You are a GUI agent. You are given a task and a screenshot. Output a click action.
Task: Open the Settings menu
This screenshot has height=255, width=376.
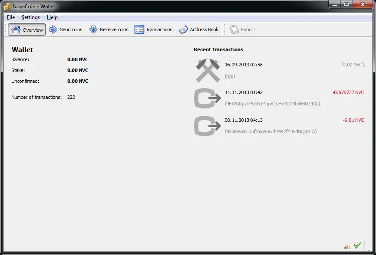click(31, 17)
